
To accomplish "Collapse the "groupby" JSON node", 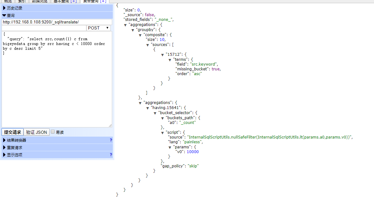I will pyautogui.click(x=133, y=30).
